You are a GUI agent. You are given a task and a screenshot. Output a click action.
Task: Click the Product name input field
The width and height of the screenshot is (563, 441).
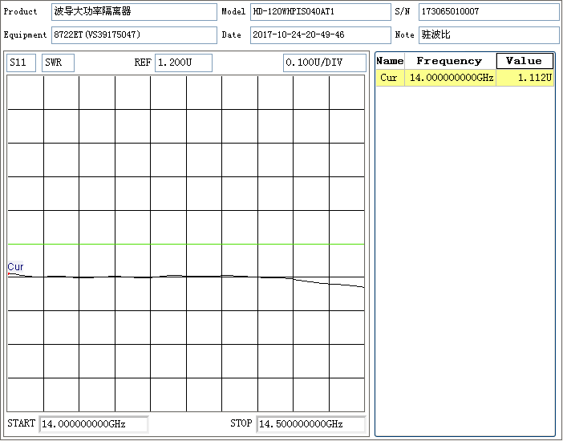134,12
